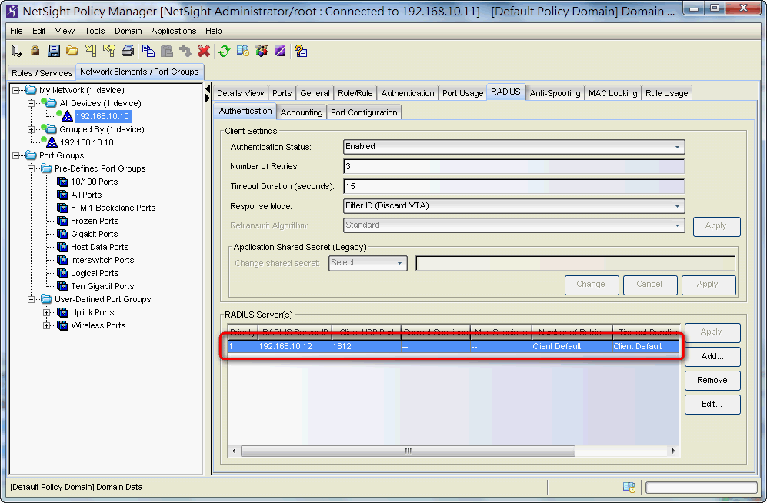Screen dimensions: 767x503
Task: Collapse the Port Groups tree node
Action: [15, 155]
